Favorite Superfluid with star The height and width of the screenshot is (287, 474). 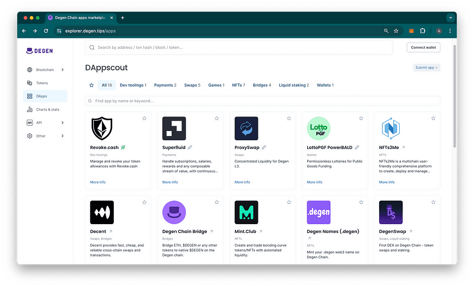tap(217, 119)
